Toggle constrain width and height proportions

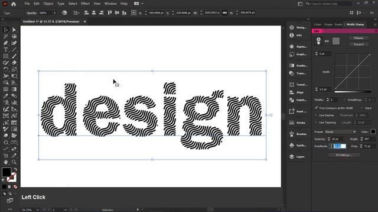point(224,13)
